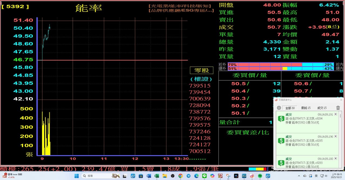This screenshot has height=180, width=345.
Task: Open Telegram from the taskbar
Action: tap(189, 176)
